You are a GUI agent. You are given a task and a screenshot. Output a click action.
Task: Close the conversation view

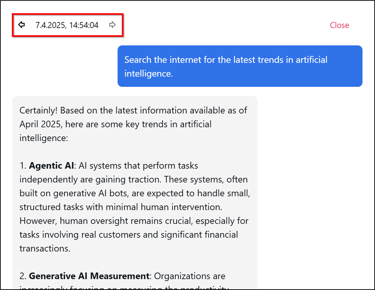(339, 25)
